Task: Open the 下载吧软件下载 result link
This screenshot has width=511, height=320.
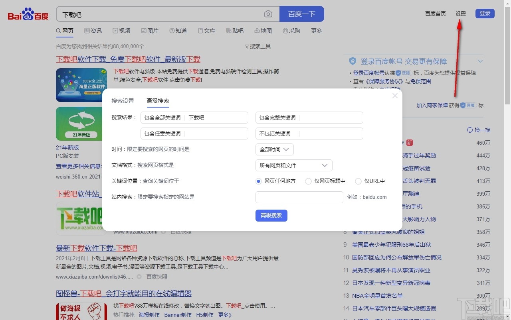Action: (x=128, y=59)
